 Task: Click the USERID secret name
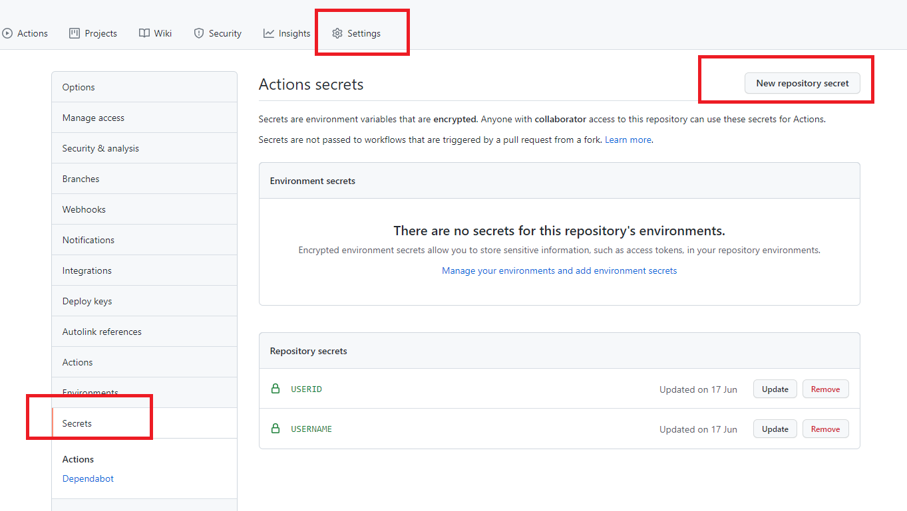(x=306, y=389)
